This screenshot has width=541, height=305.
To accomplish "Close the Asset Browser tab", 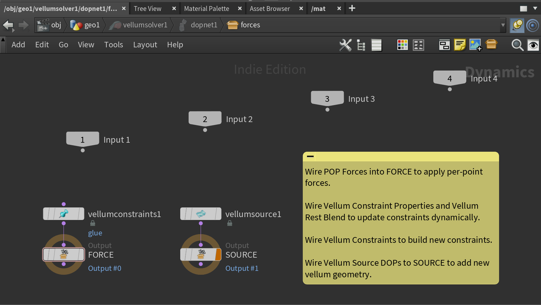I will click(301, 9).
